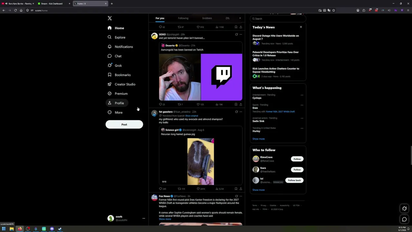Image resolution: width=412 pixels, height=232 pixels.
Task: Share the fat gasolero post
Action: (x=241, y=189)
